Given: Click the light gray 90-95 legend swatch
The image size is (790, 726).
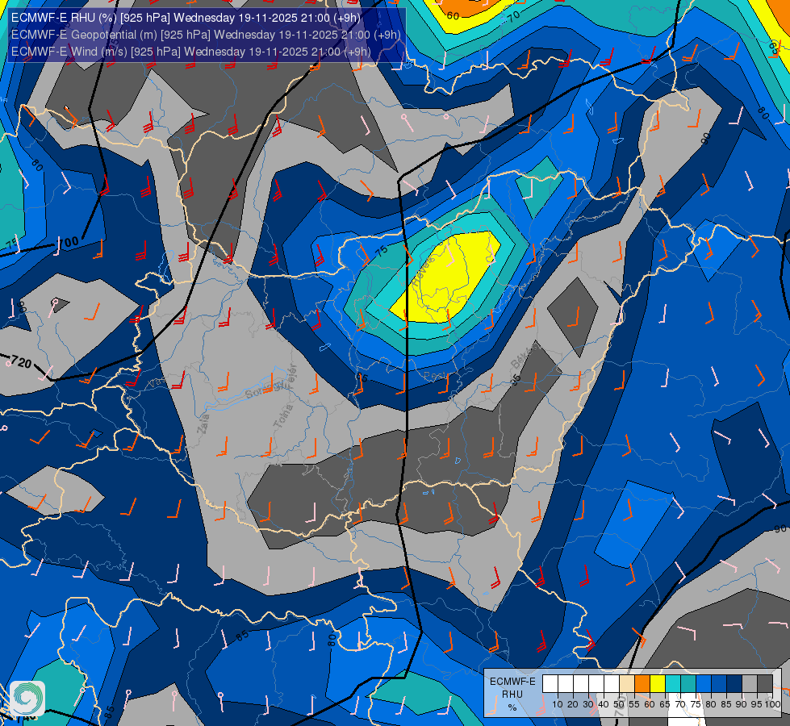Looking at the screenshot, I should pyautogui.click(x=750, y=684).
